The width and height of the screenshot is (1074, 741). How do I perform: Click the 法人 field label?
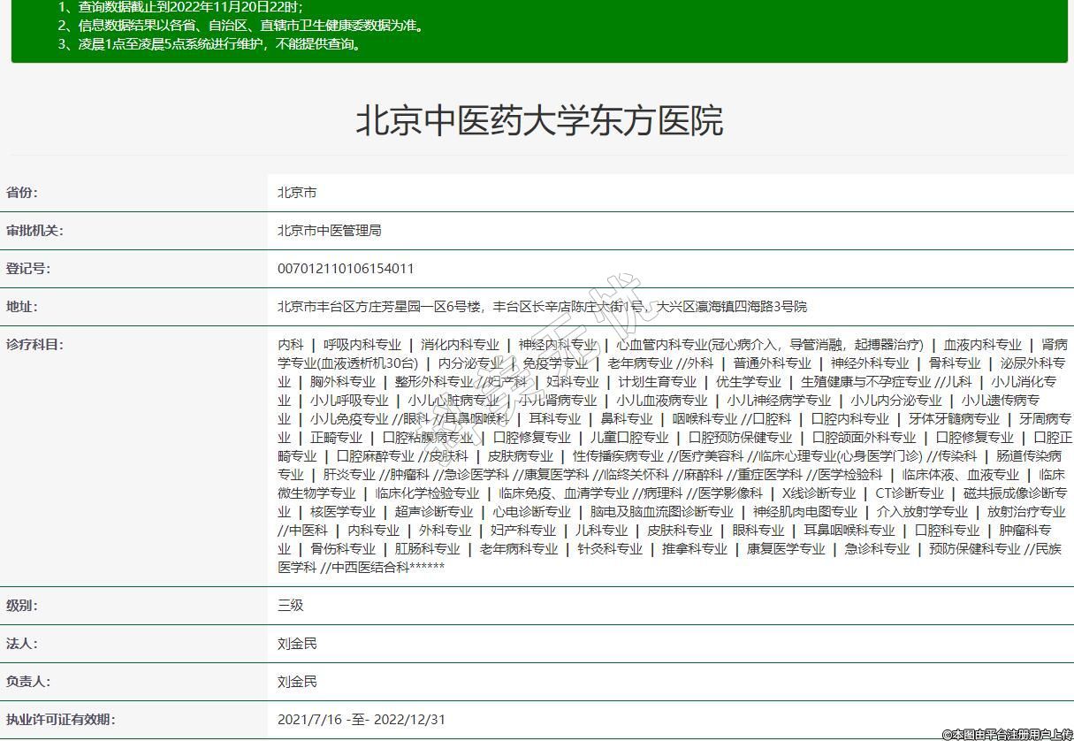click(x=22, y=644)
